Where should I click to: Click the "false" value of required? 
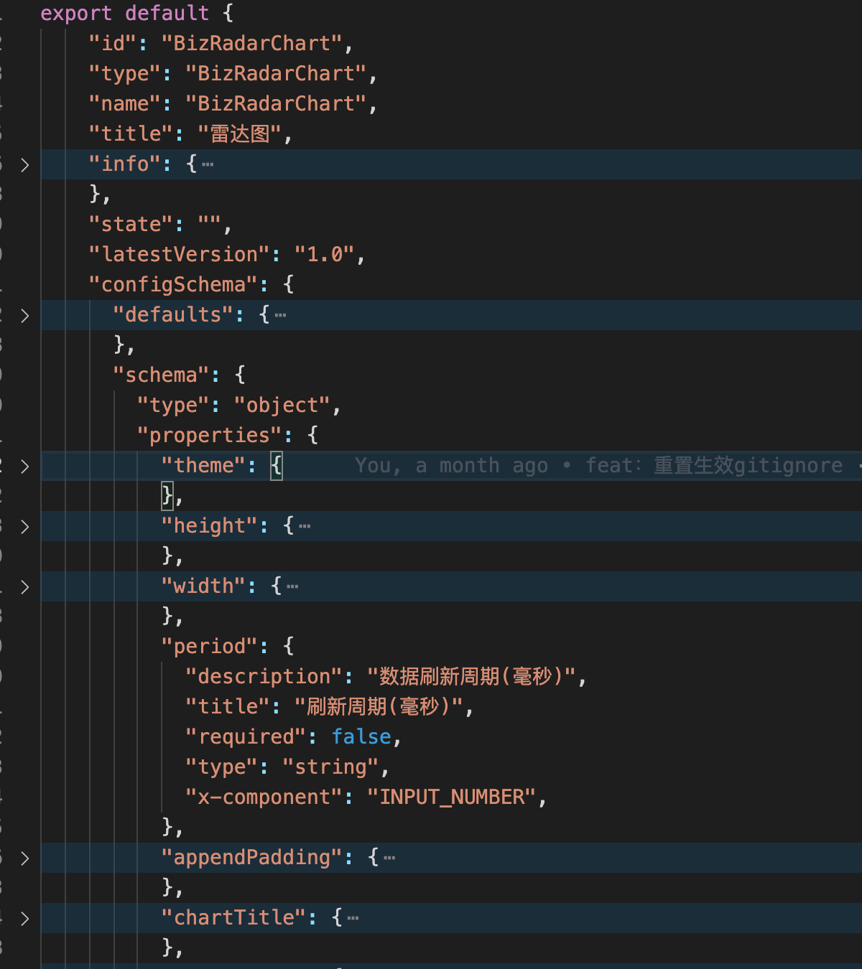361,737
